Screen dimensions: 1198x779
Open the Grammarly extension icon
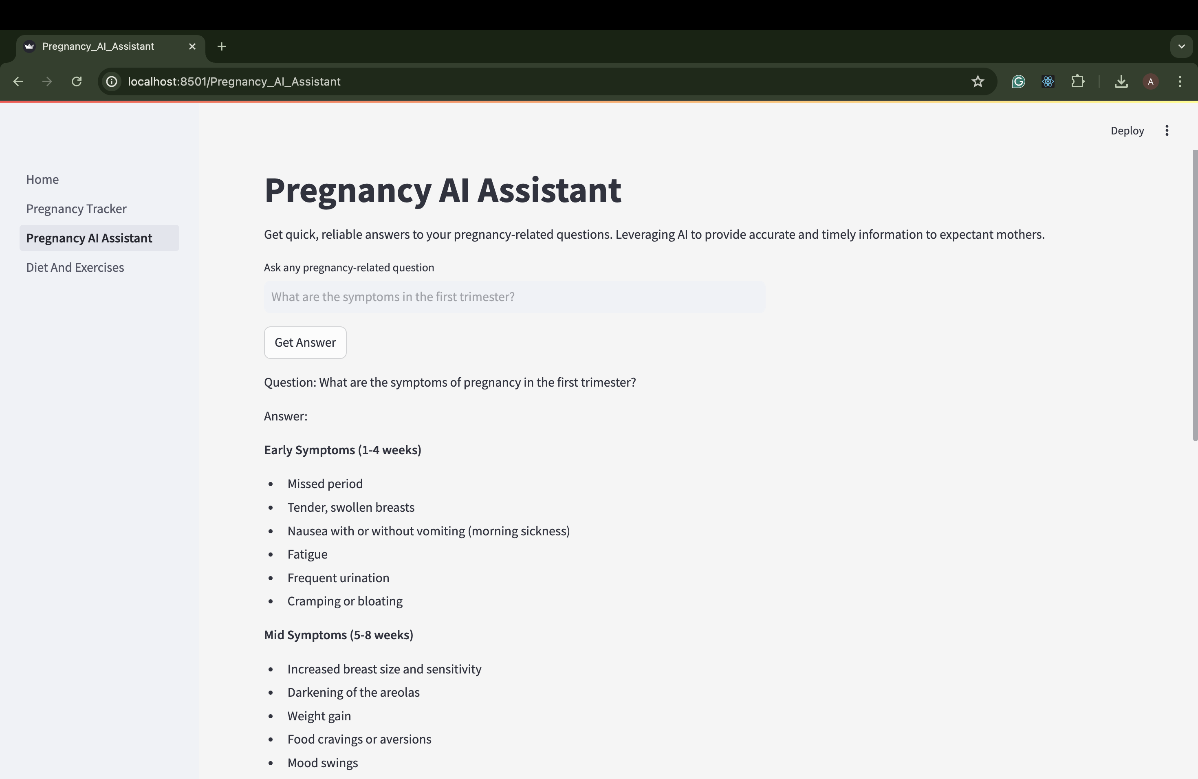[1018, 81]
